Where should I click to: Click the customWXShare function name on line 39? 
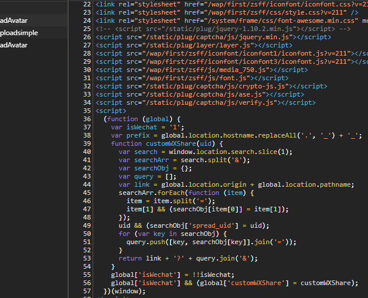tap(171, 143)
